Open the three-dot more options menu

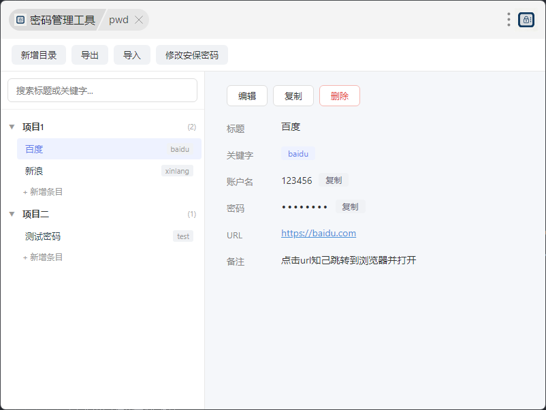coord(509,20)
